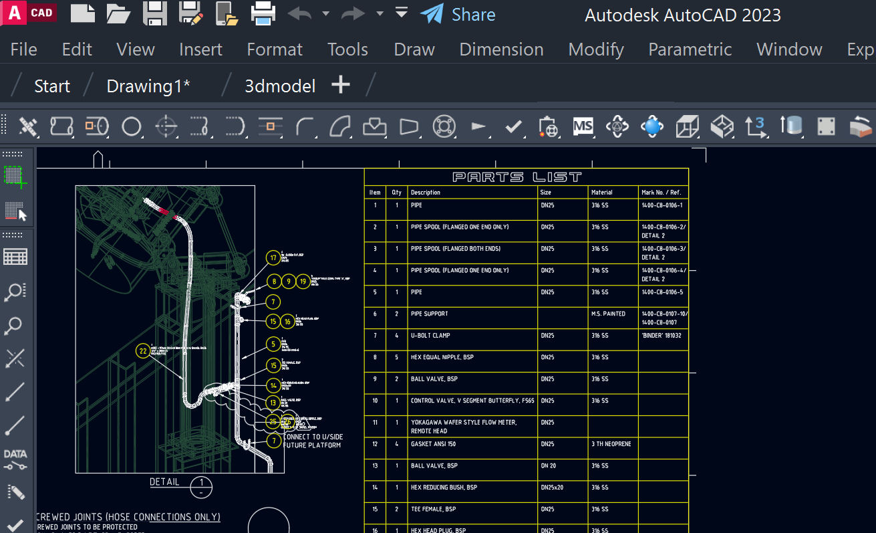Click the plain circle leader icon

(x=13, y=326)
